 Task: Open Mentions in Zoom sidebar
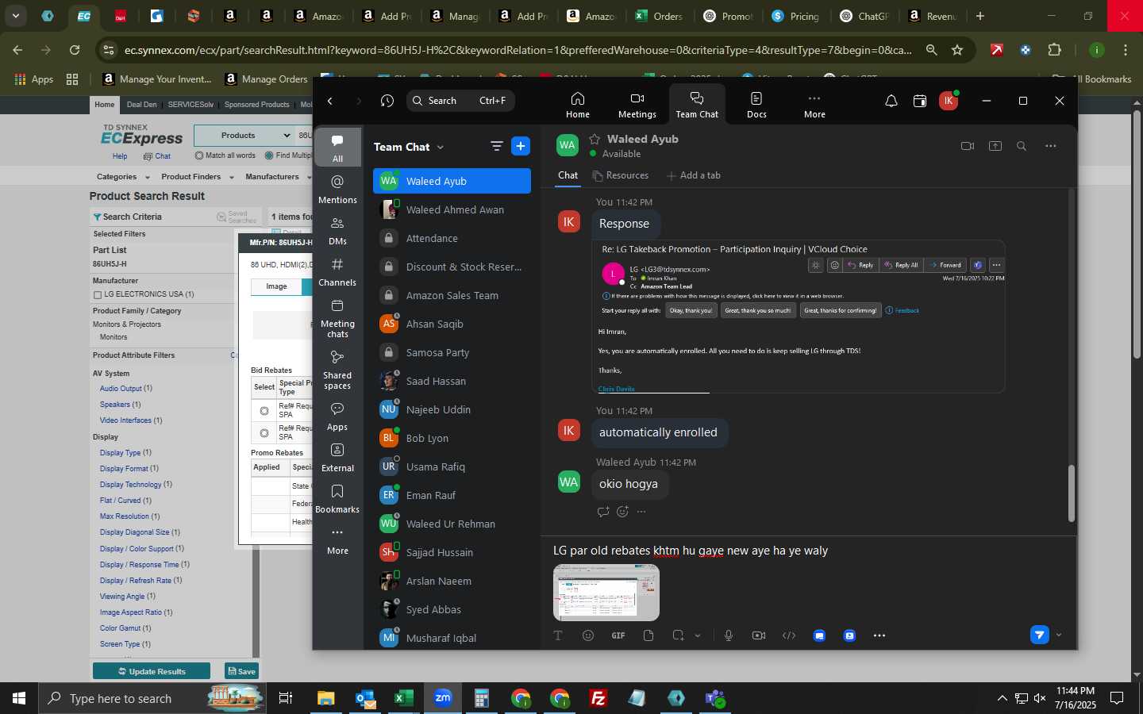click(x=337, y=190)
